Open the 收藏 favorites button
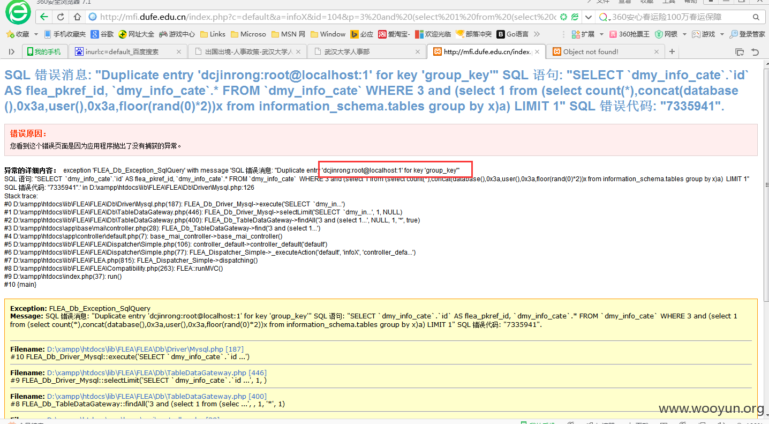 [18, 34]
